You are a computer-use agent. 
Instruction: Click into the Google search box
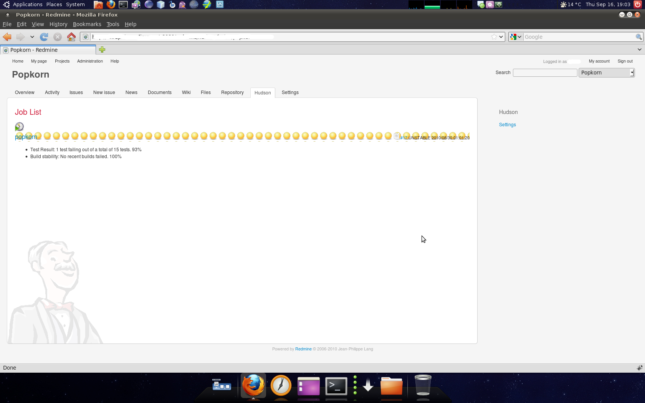[x=579, y=37]
